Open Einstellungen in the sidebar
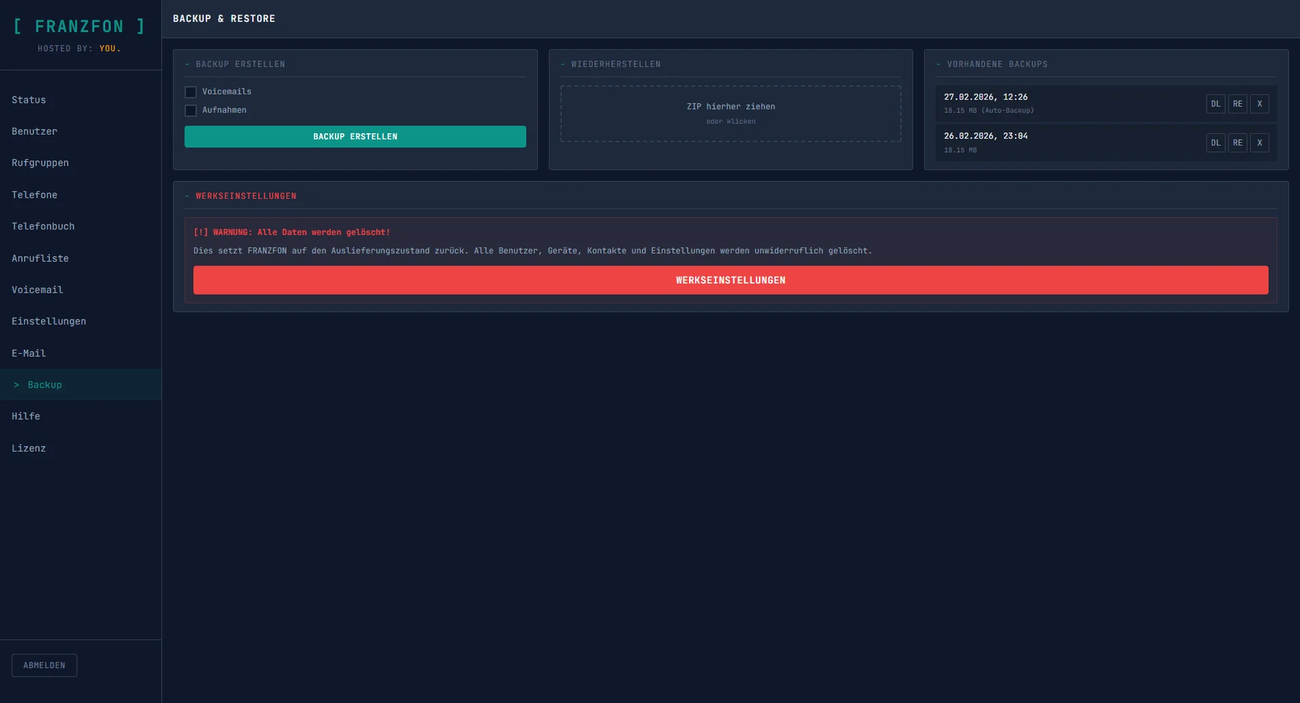Image resolution: width=1300 pixels, height=703 pixels. coord(49,321)
